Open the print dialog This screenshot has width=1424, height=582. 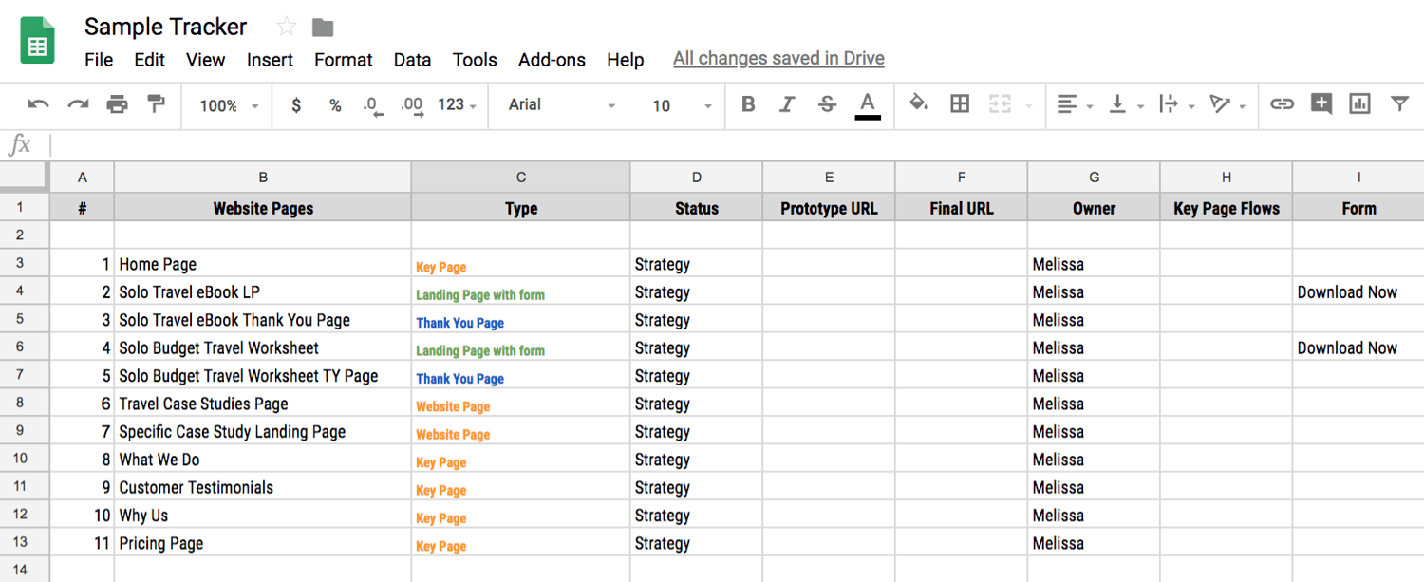tap(118, 104)
